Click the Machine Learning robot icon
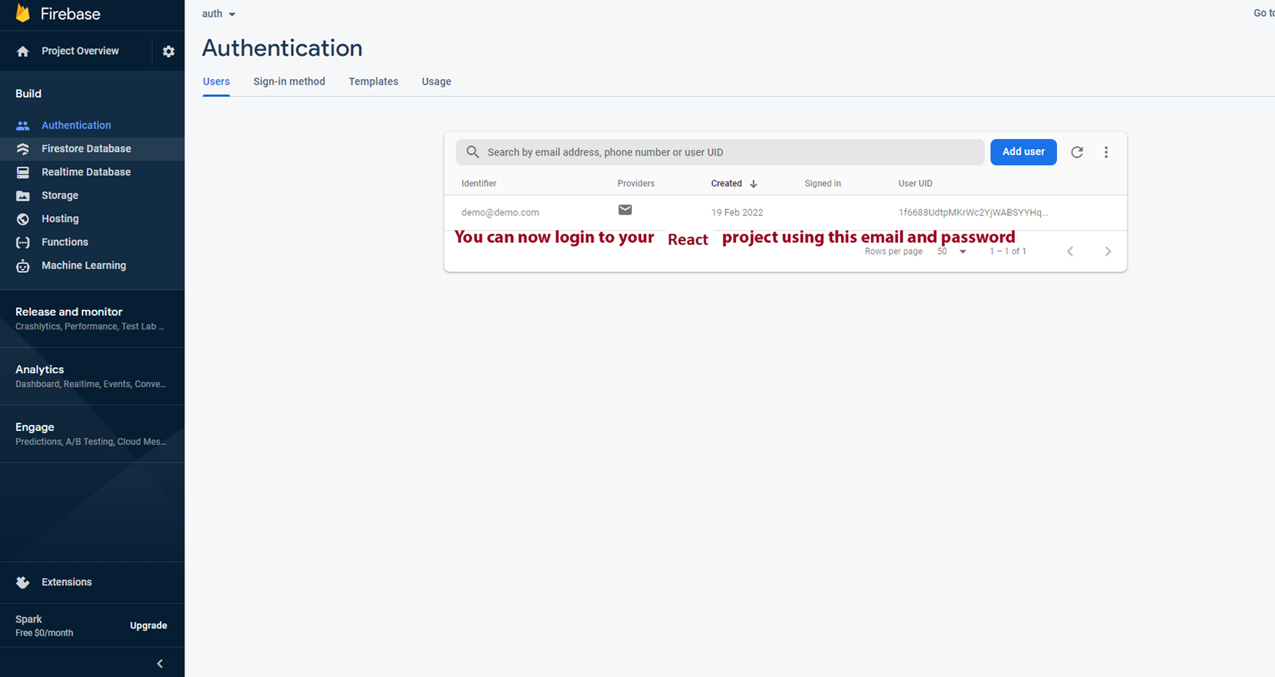Screen dimensions: 1275x677 tap(23, 266)
